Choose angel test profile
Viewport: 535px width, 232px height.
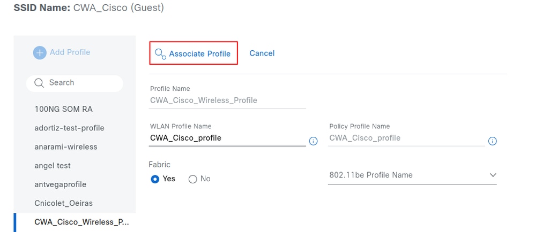click(53, 166)
